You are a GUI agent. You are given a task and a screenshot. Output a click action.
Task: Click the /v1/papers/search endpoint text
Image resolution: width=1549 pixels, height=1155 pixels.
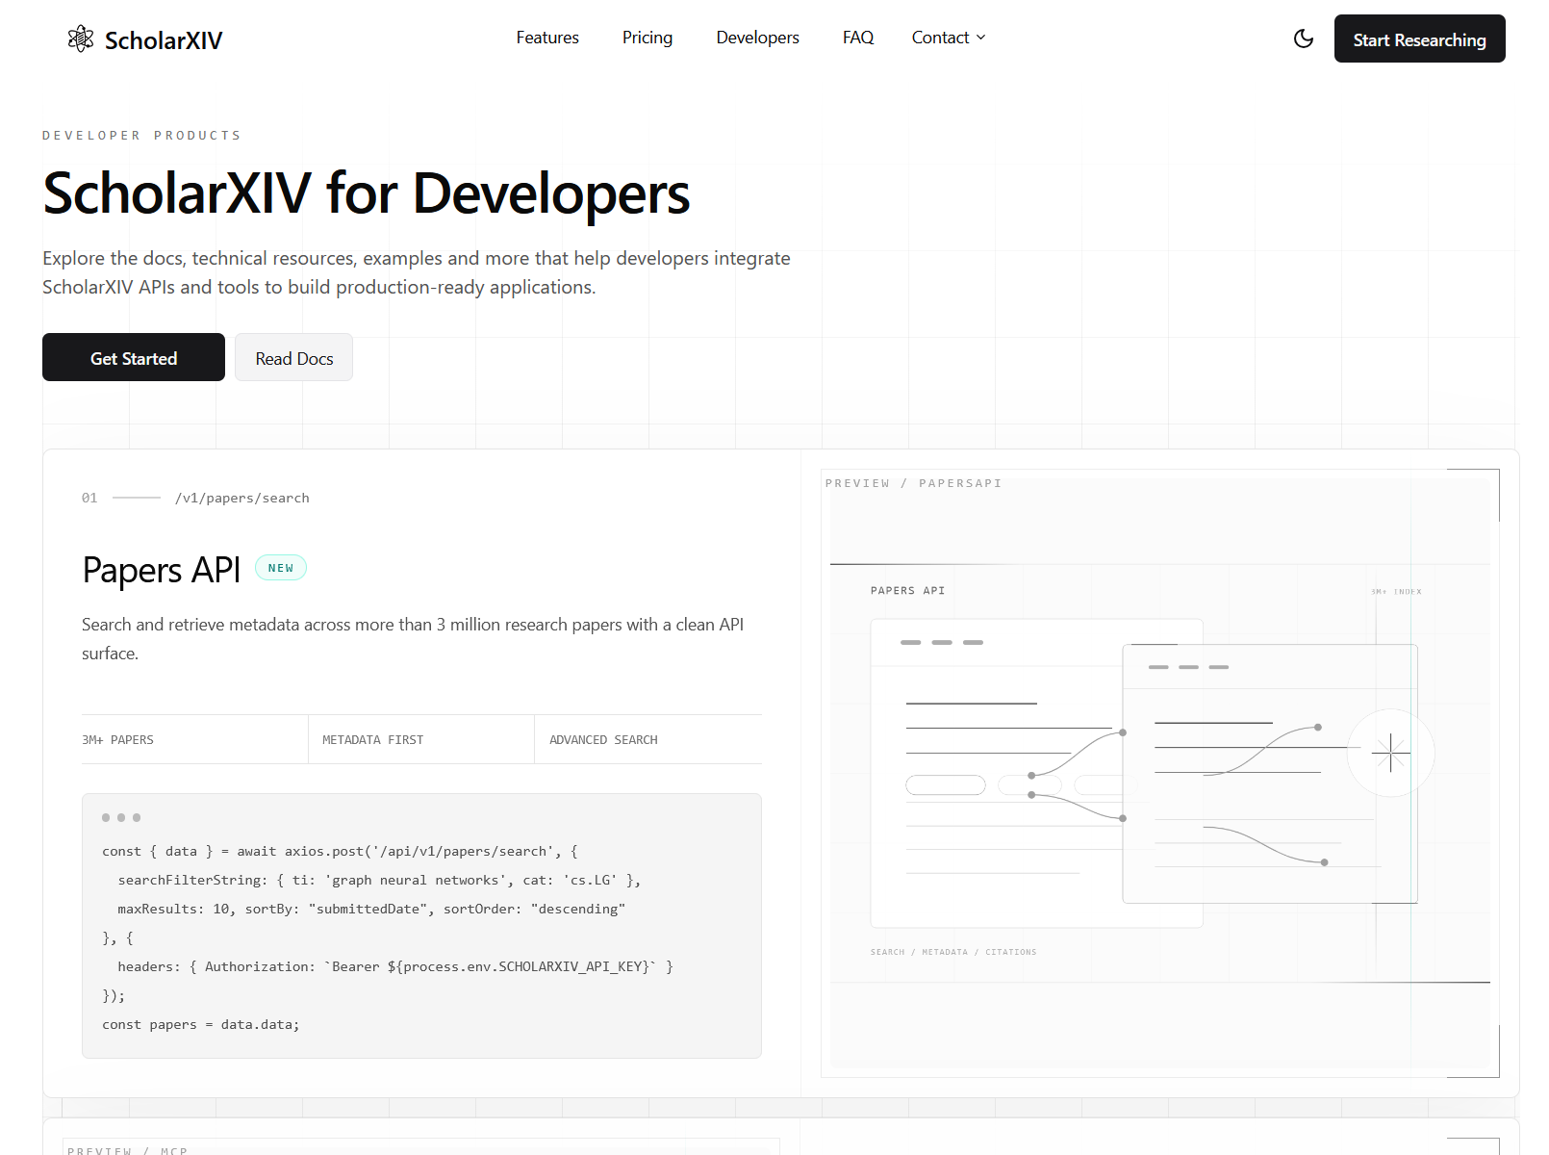(x=242, y=498)
